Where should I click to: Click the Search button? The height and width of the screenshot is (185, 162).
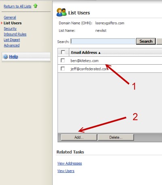pyautogui.click(x=146, y=41)
